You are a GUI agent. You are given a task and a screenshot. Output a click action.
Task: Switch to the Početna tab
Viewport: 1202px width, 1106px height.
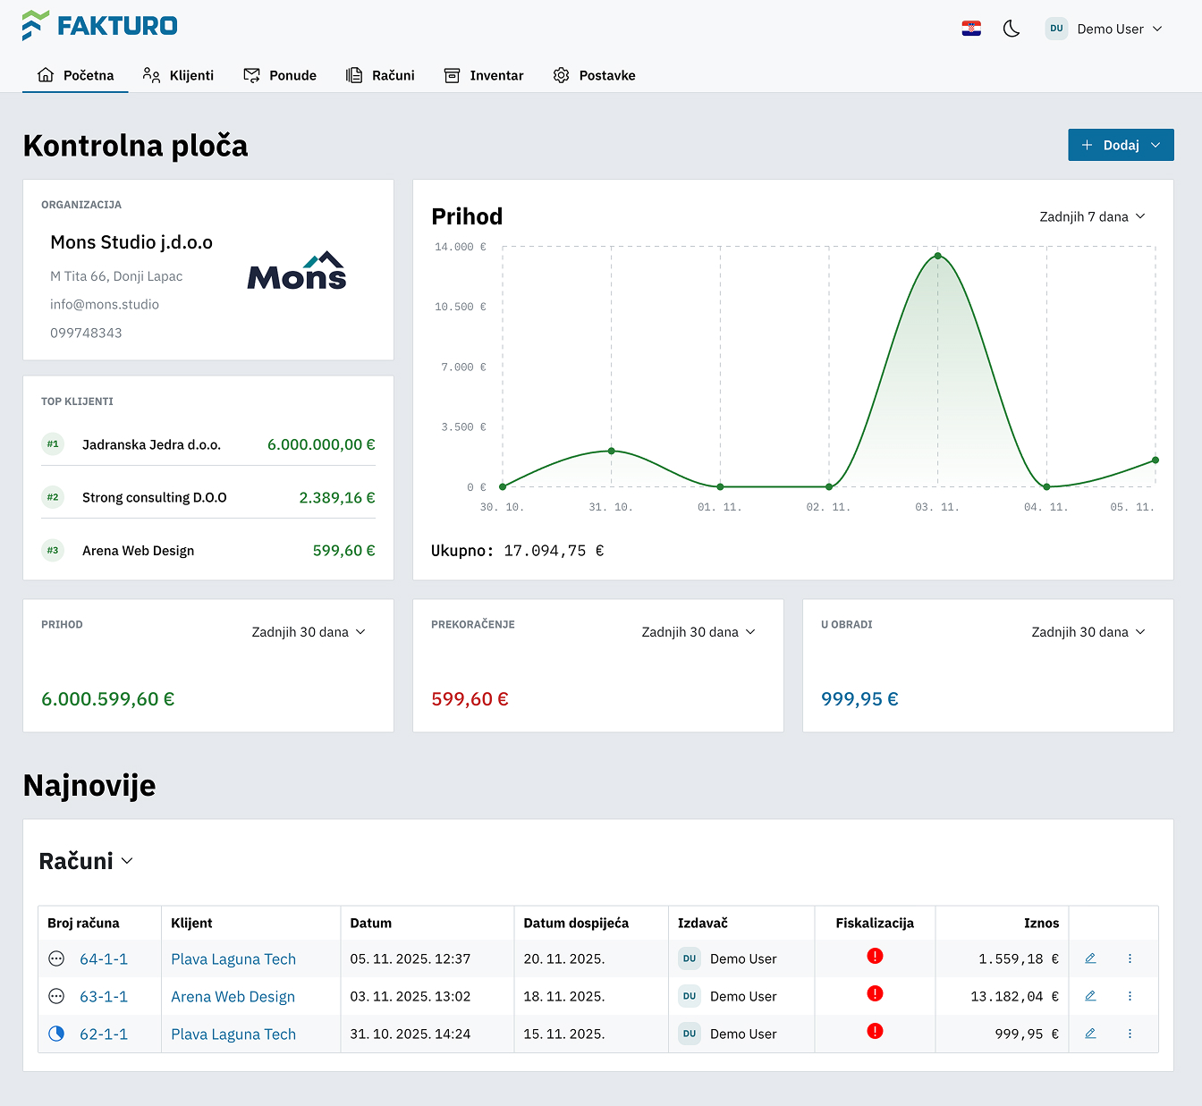pos(75,75)
